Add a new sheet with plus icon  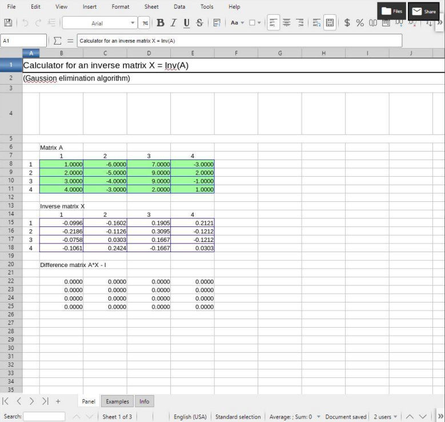pyautogui.click(x=58, y=401)
